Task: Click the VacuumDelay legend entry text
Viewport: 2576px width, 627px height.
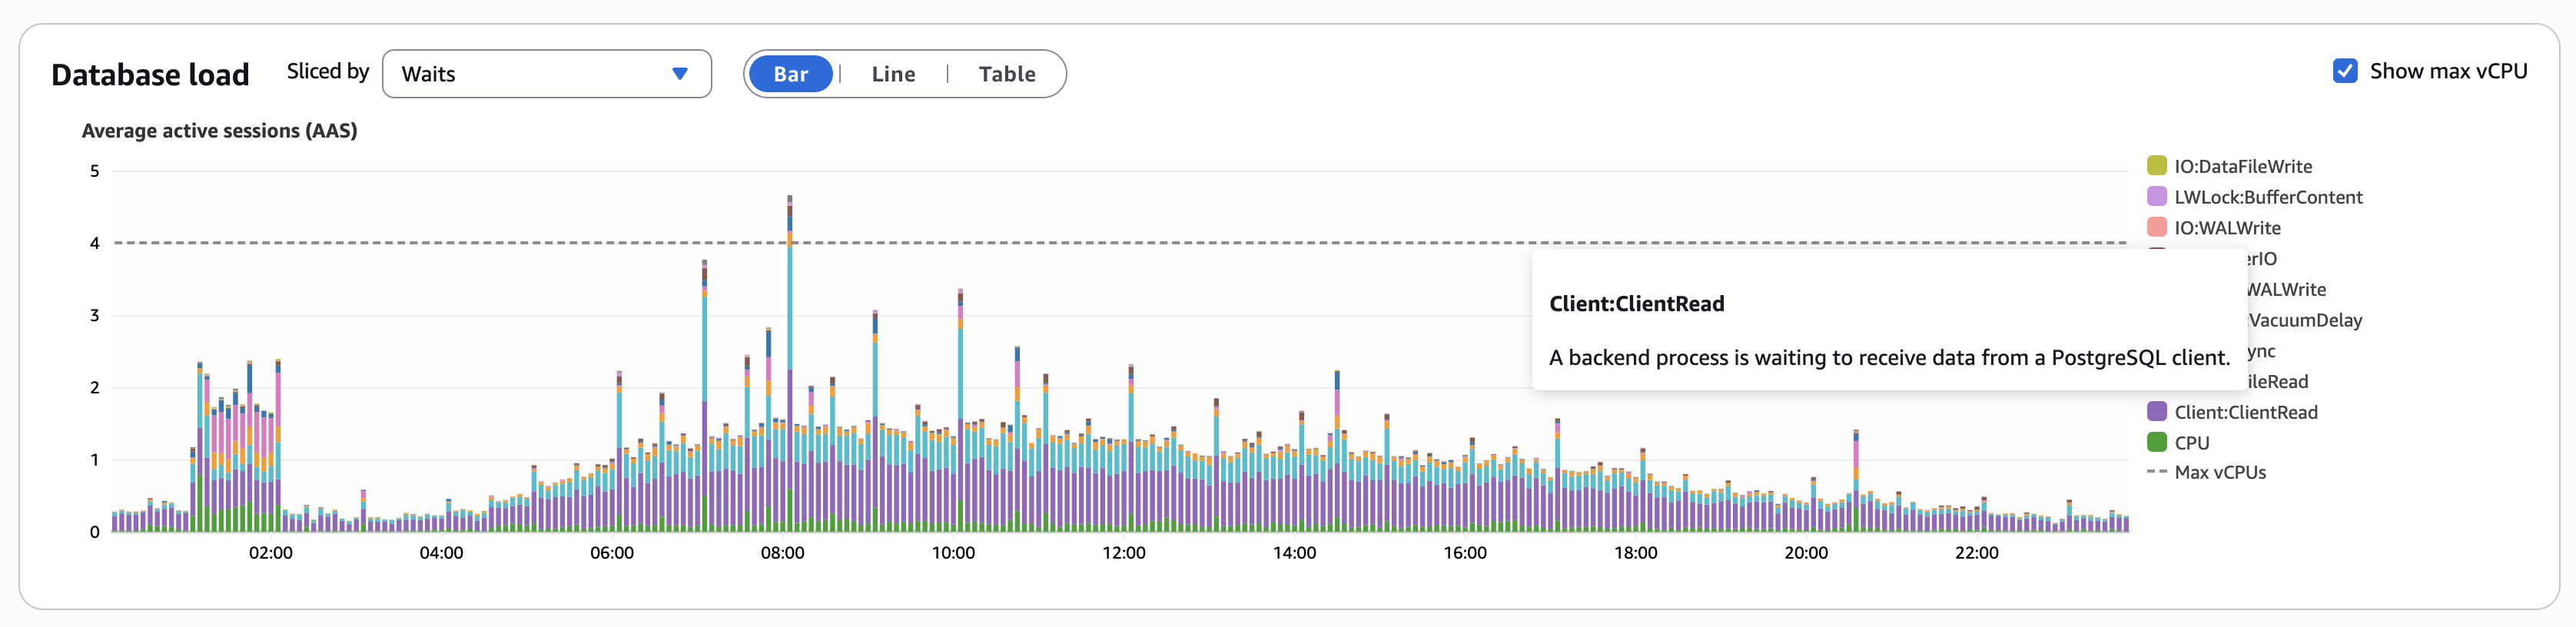Action: [2305, 320]
